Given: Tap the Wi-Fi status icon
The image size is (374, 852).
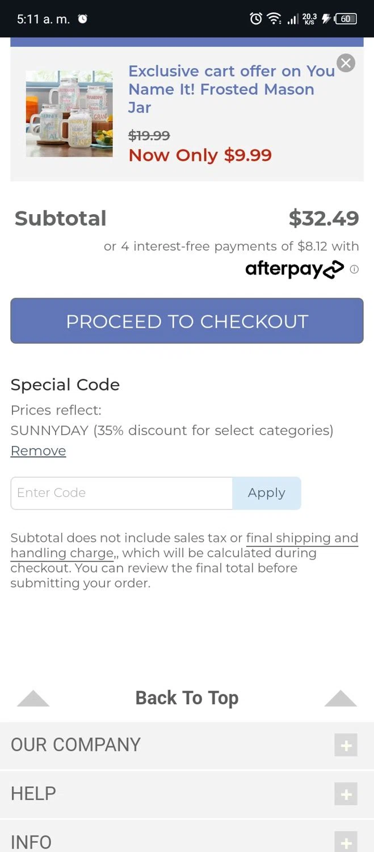Looking at the screenshot, I should click(x=274, y=19).
